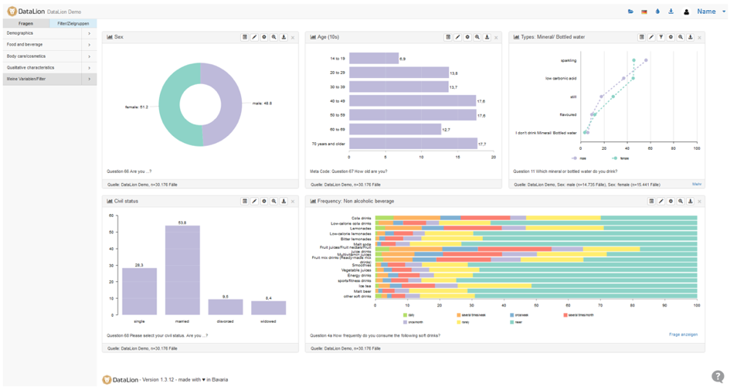
Task: Click the Mehr link under water chart
Action: coord(697,185)
